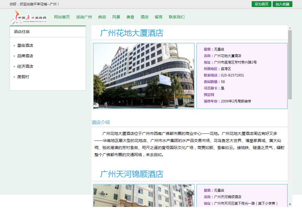
Task: Go to the 话说广州 menu item
Action: click(x=84, y=17)
